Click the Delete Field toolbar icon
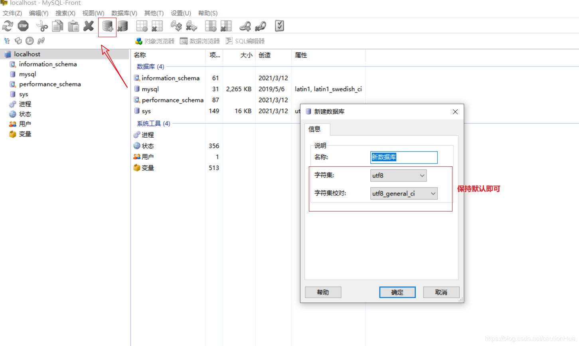This screenshot has height=346, width=579. [x=226, y=26]
